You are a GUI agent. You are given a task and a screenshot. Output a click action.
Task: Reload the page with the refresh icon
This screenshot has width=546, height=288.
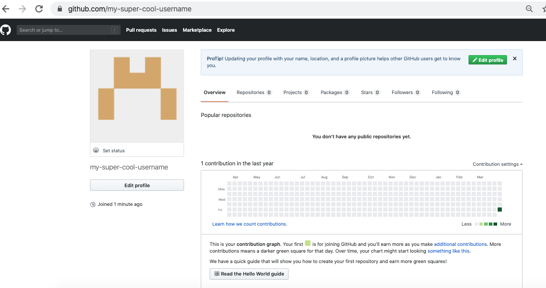tap(39, 9)
